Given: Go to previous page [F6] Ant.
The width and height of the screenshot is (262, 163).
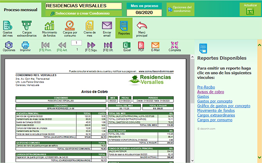Looking at the screenshot, I should pyautogui.click(x=62, y=47).
